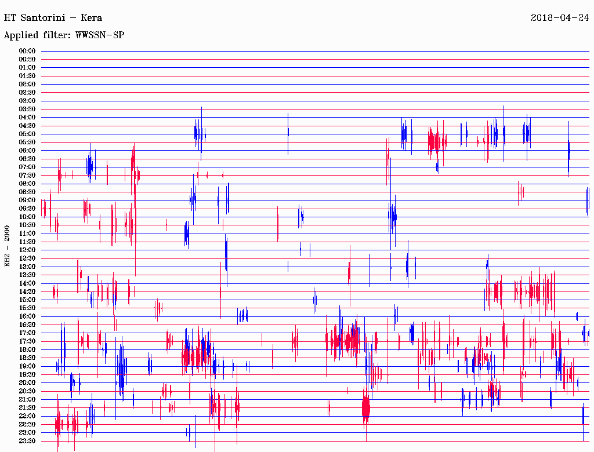Click the Applied filter WWSSN-SP text
Screen dimensions: 594x452
pos(64,35)
